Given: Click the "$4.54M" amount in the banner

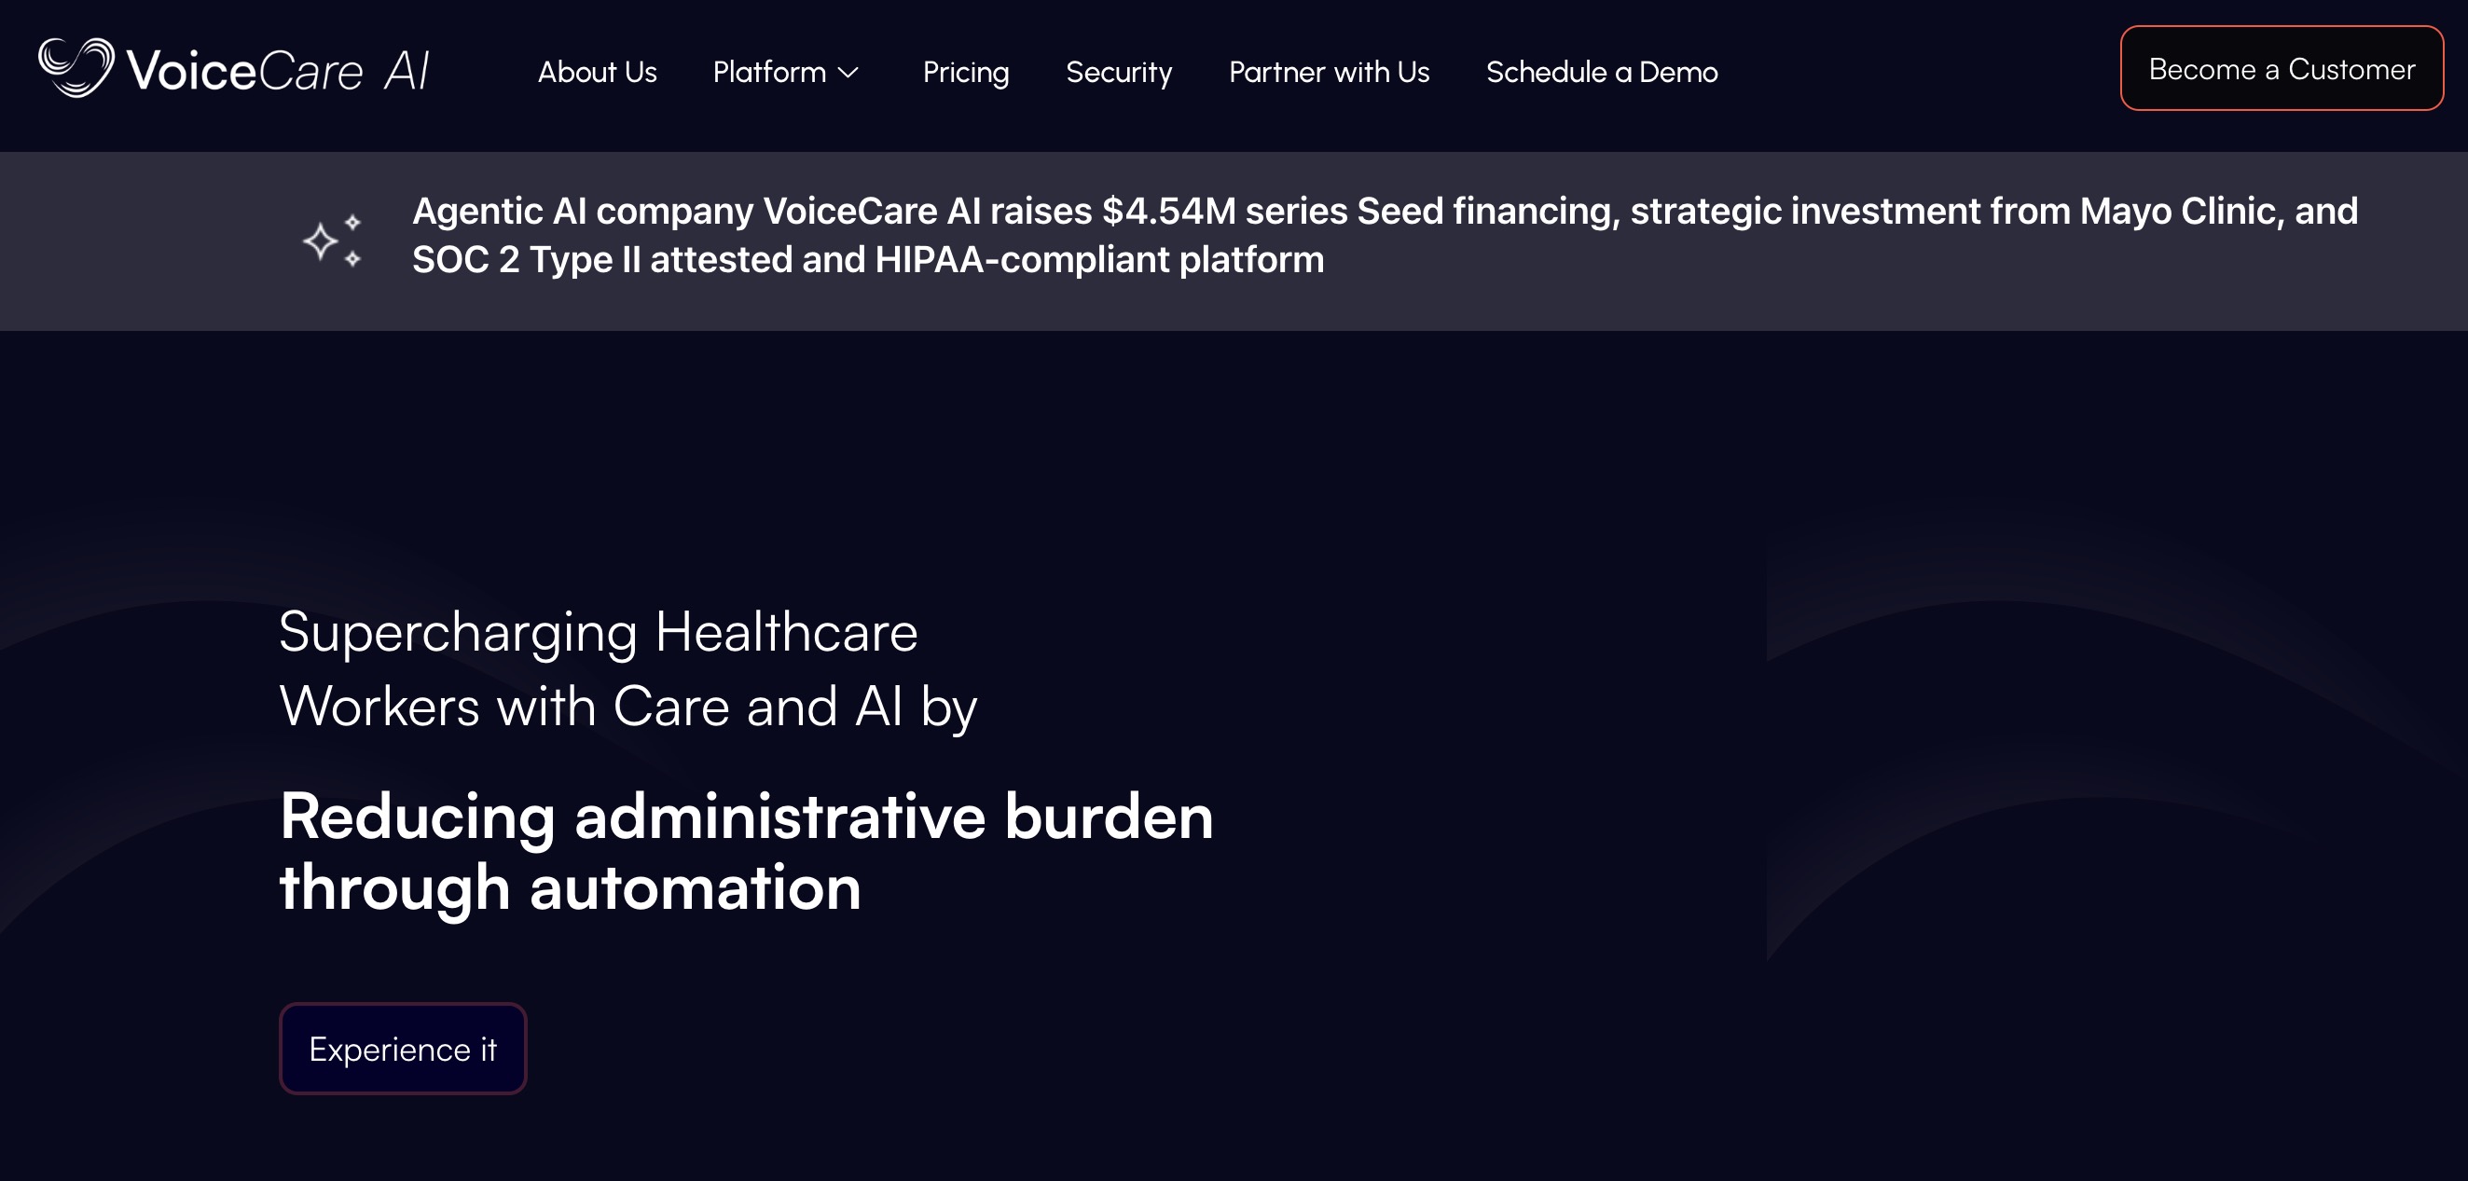Looking at the screenshot, I should [x=1168, y=211].
